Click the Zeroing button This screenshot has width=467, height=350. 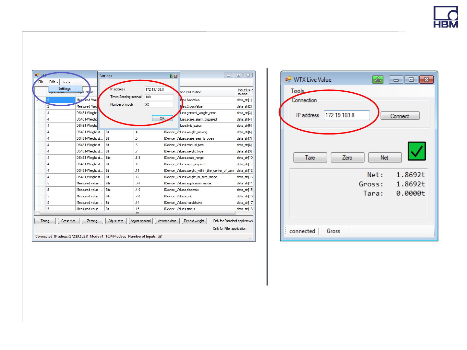click(92, 221)
